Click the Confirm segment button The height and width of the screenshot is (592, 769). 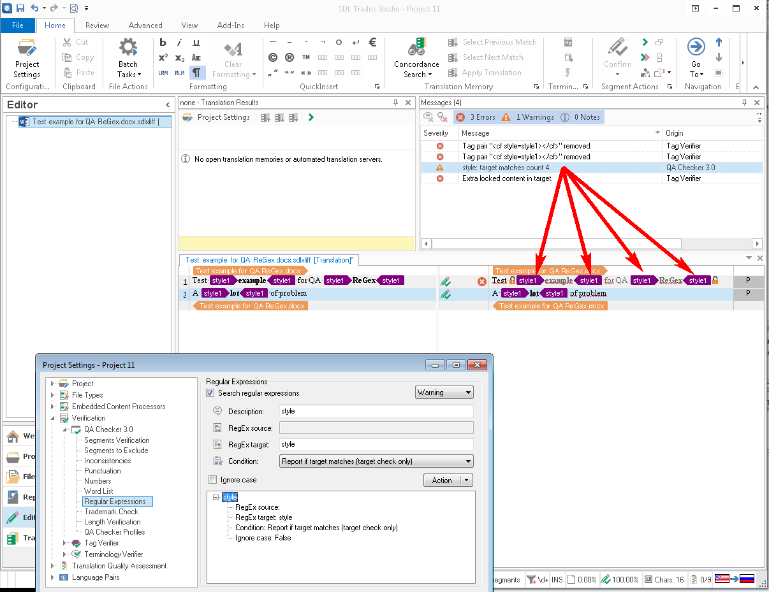(x=617, y=59)
